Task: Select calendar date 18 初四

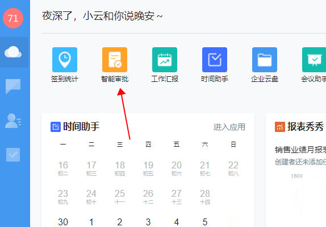Action: coord(120,168)
